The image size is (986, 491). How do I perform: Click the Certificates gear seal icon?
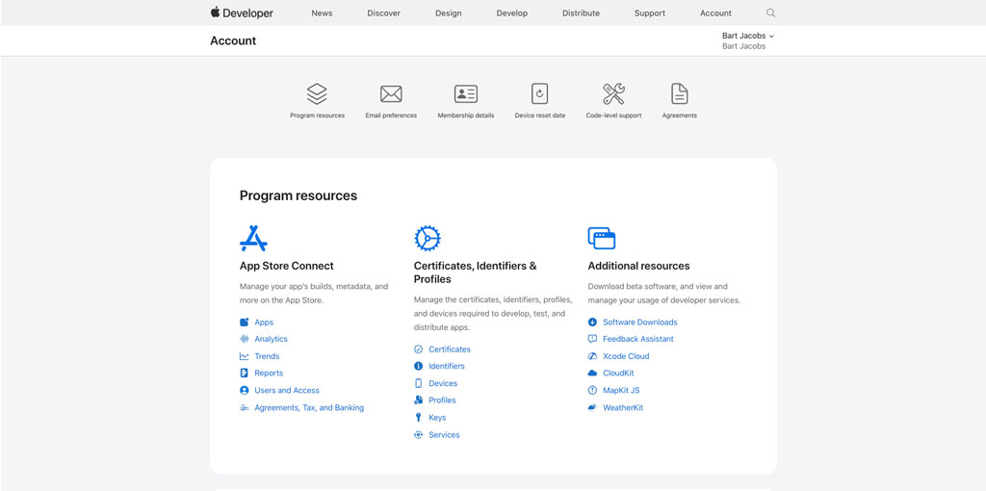pyautogui.click(x=428, y=238)
